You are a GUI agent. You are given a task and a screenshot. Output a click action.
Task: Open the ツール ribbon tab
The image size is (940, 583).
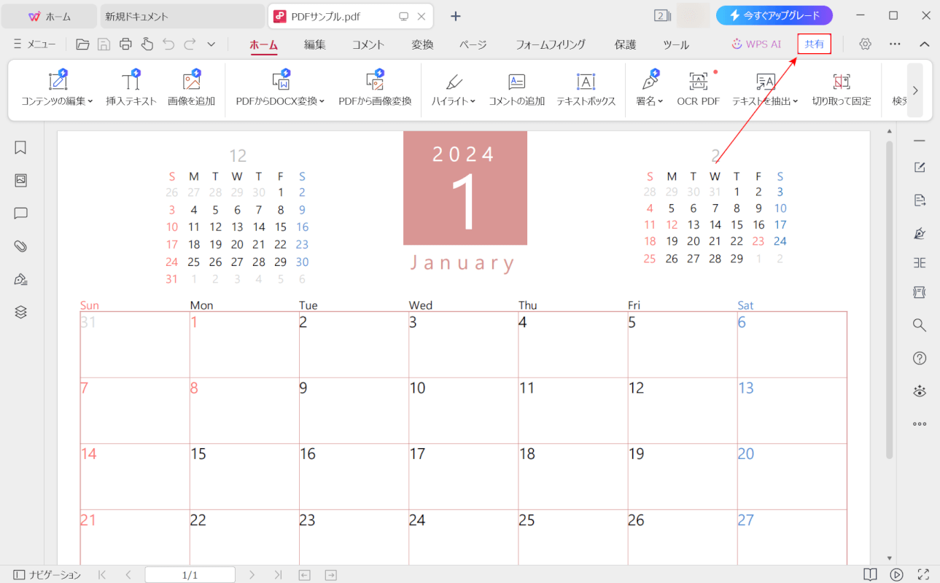pyautogui.click(x=676, y=44)
